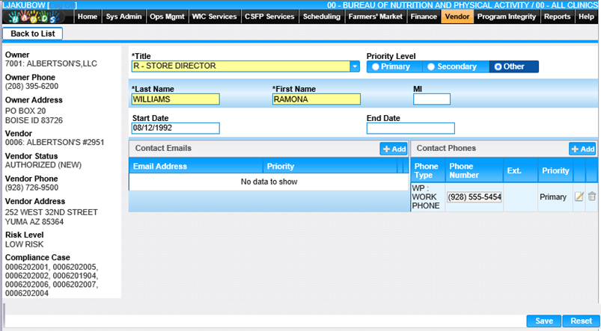Add a new contact email
The width and height of the screenshot is (601, 331).
[x=394, y=149]
